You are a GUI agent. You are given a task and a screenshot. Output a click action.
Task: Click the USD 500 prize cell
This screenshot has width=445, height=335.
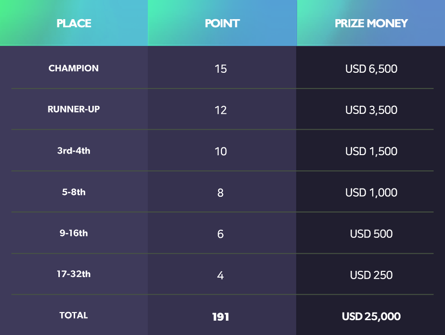371,234
